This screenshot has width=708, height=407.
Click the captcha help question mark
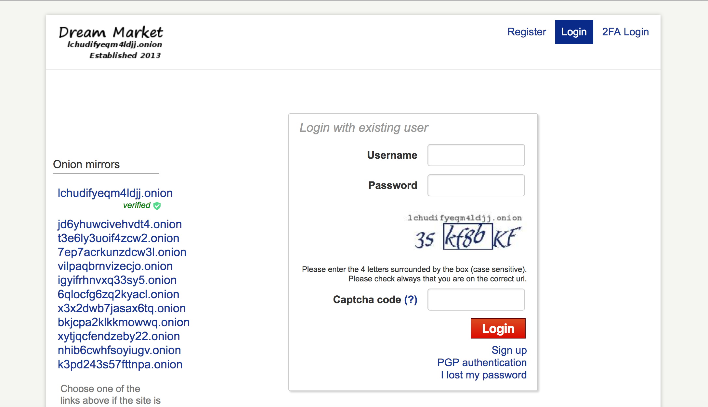pyautogui.click(x=411, y=300)
